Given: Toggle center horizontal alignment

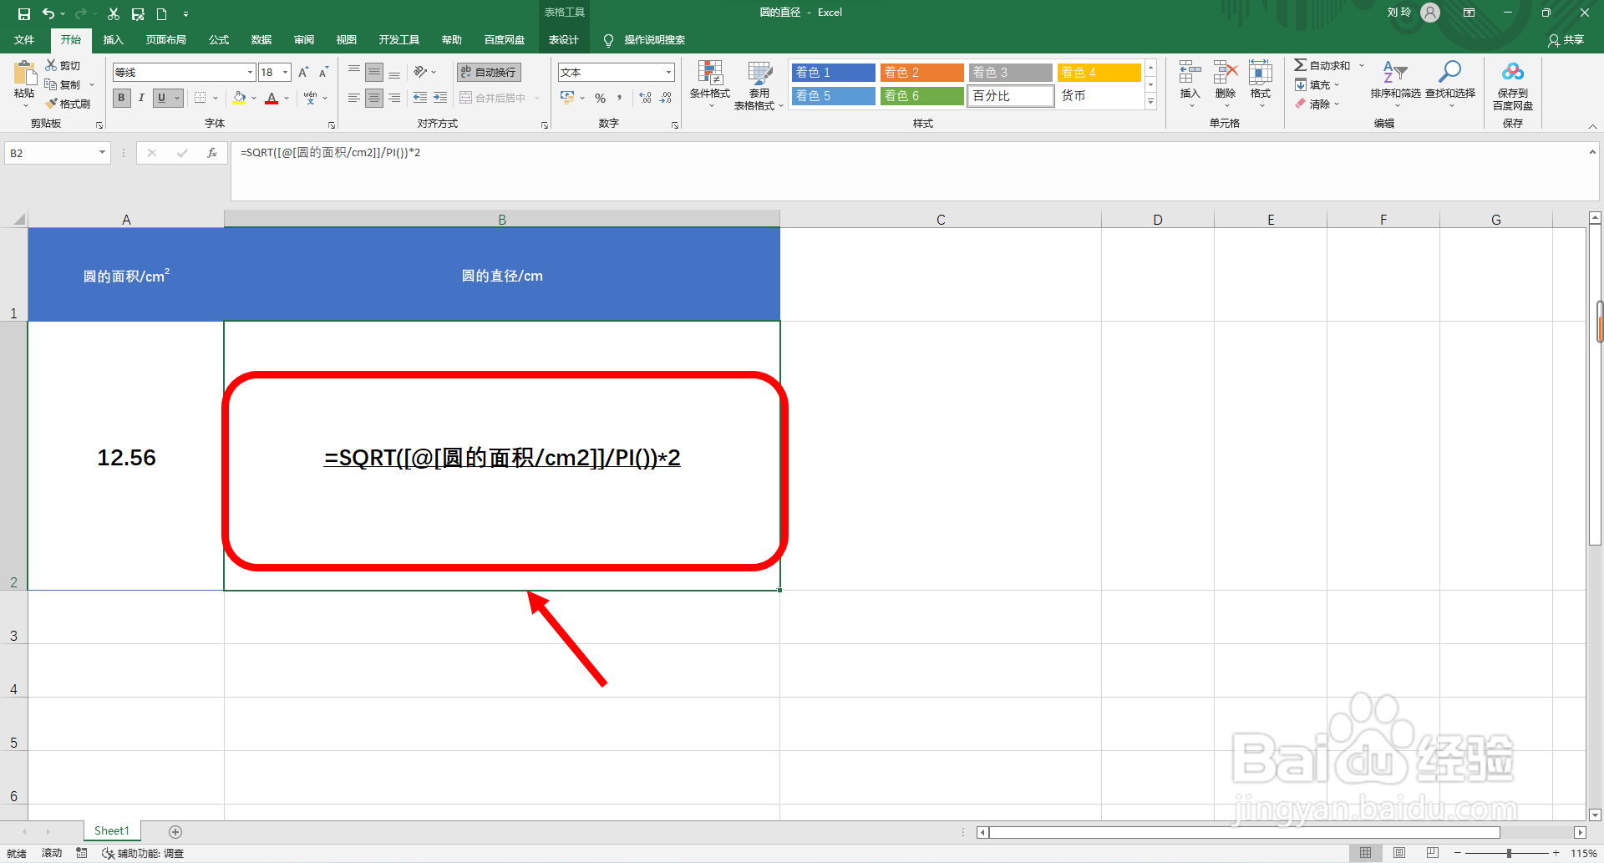Looking at the screenshot, I should (374, 98).
